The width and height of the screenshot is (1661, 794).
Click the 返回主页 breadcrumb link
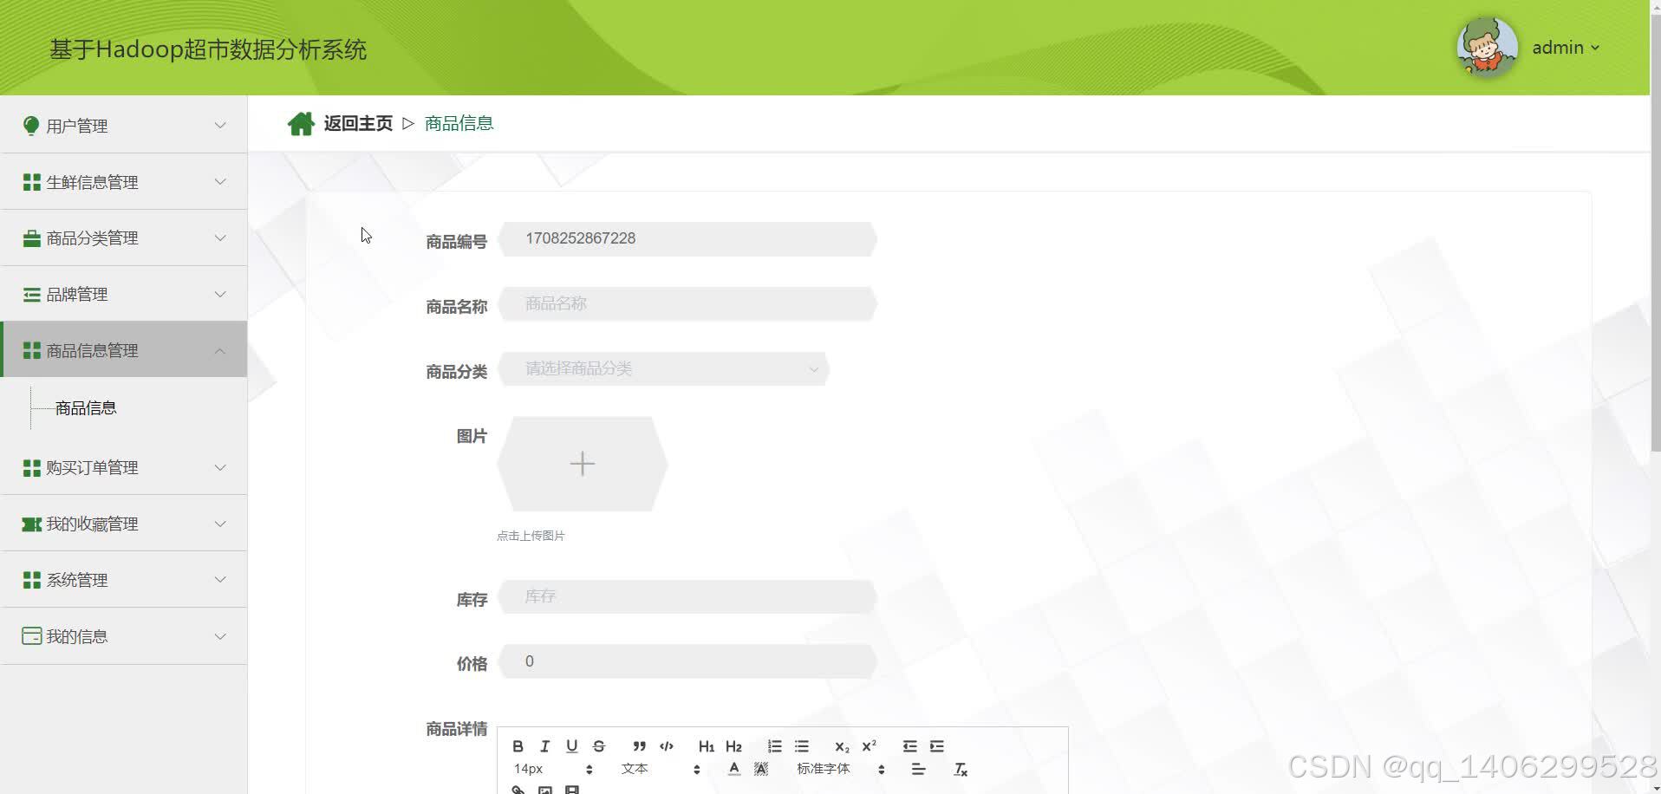(x=358, y=123)
